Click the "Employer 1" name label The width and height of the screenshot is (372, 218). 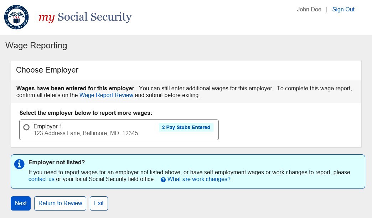pyautogui.click(x=48, y=126)
